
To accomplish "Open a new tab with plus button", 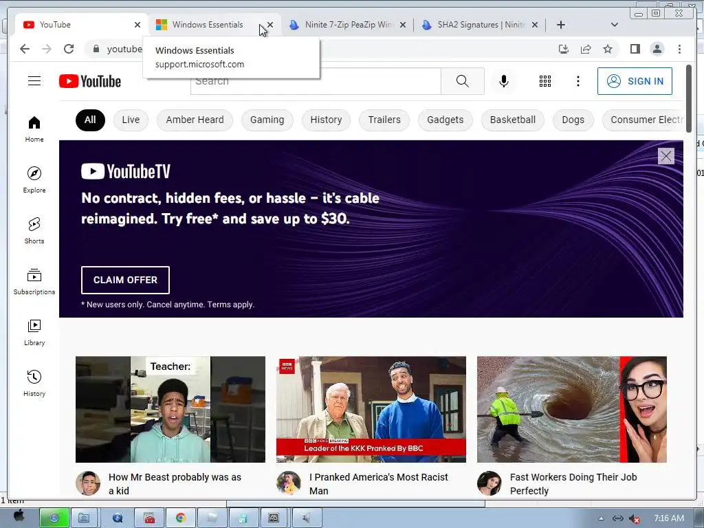I will pos(561,25).
